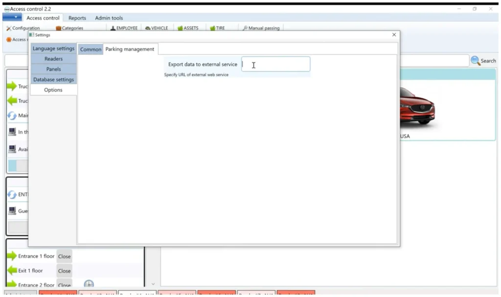Click the green arrow icon for Exit 1 floor
Screen dimensions: 501x297
point(12,271)
